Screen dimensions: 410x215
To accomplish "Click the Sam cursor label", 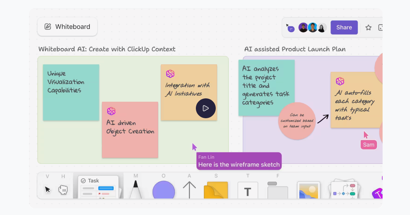I will coord(368,145).
